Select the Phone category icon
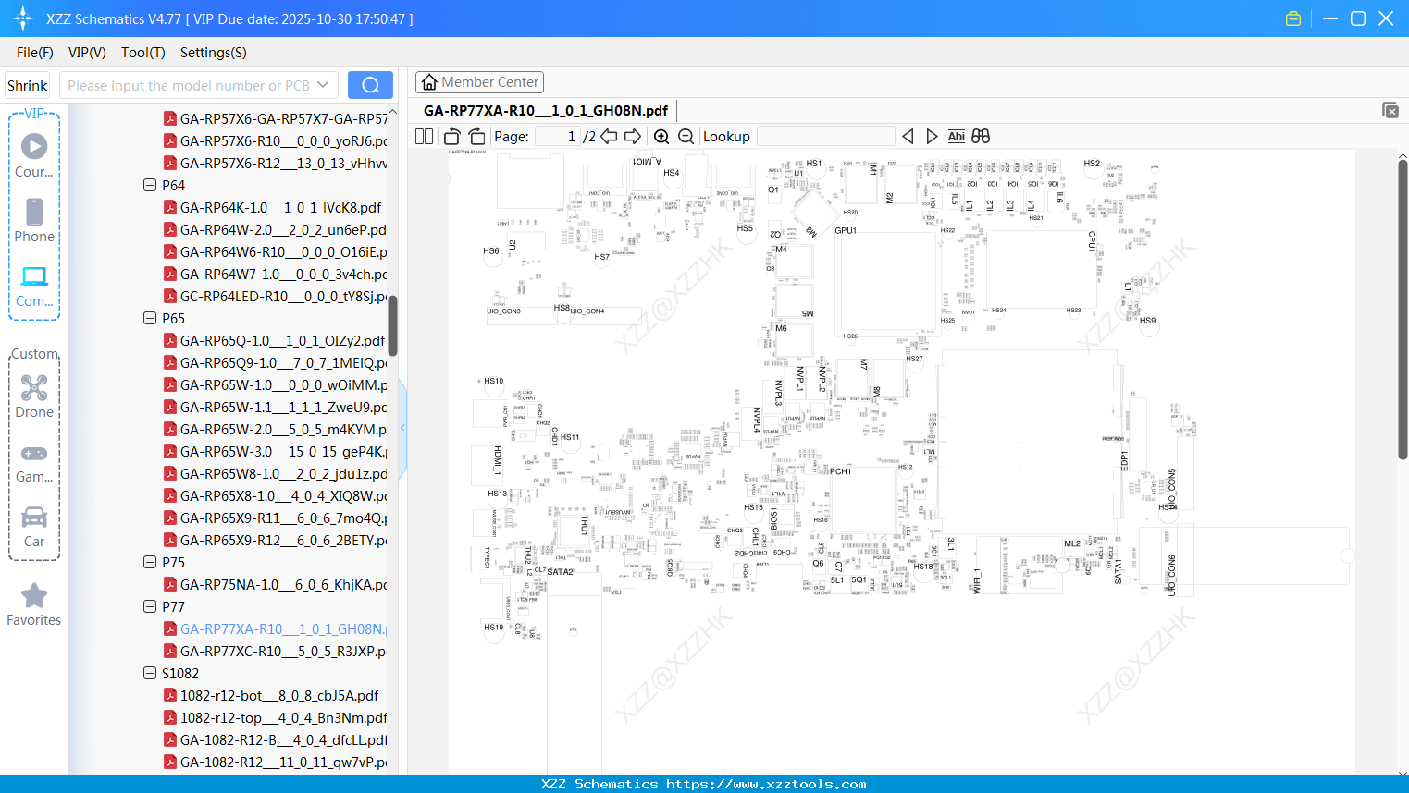Image resolution: width=1409 pixels, height=793 pixels. coord(34,220)
